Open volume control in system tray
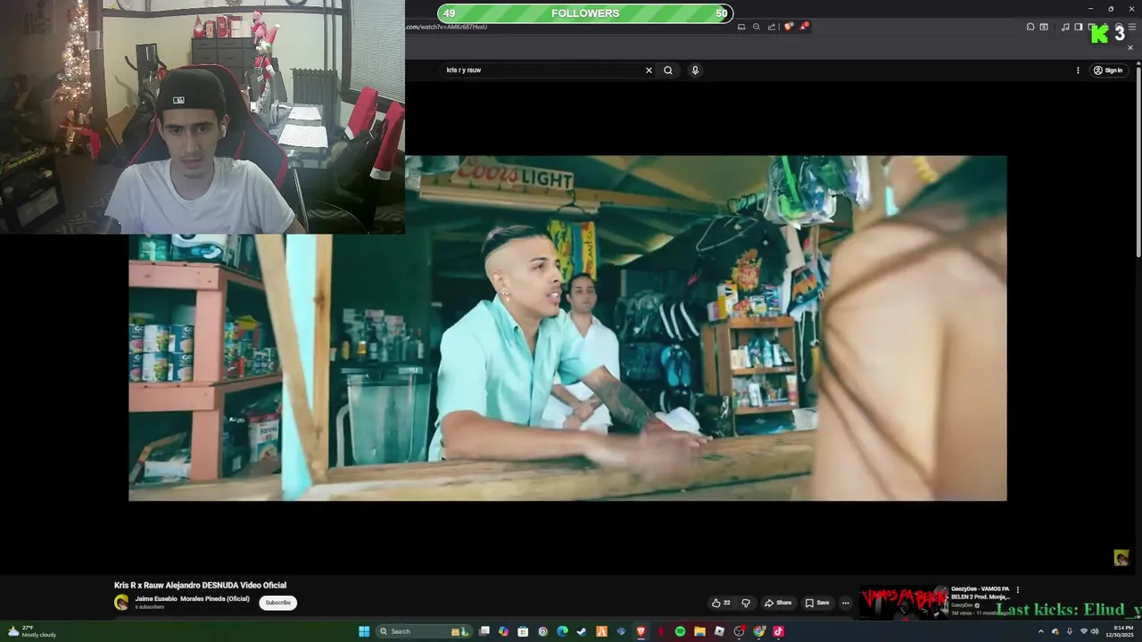The height and width of the screenshot is (642, 1142). (x=1095, y=631)
